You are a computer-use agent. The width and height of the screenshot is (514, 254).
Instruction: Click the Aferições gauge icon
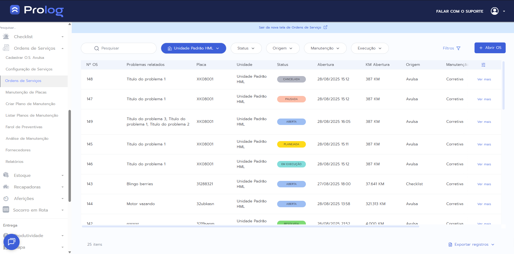point(6,199)
